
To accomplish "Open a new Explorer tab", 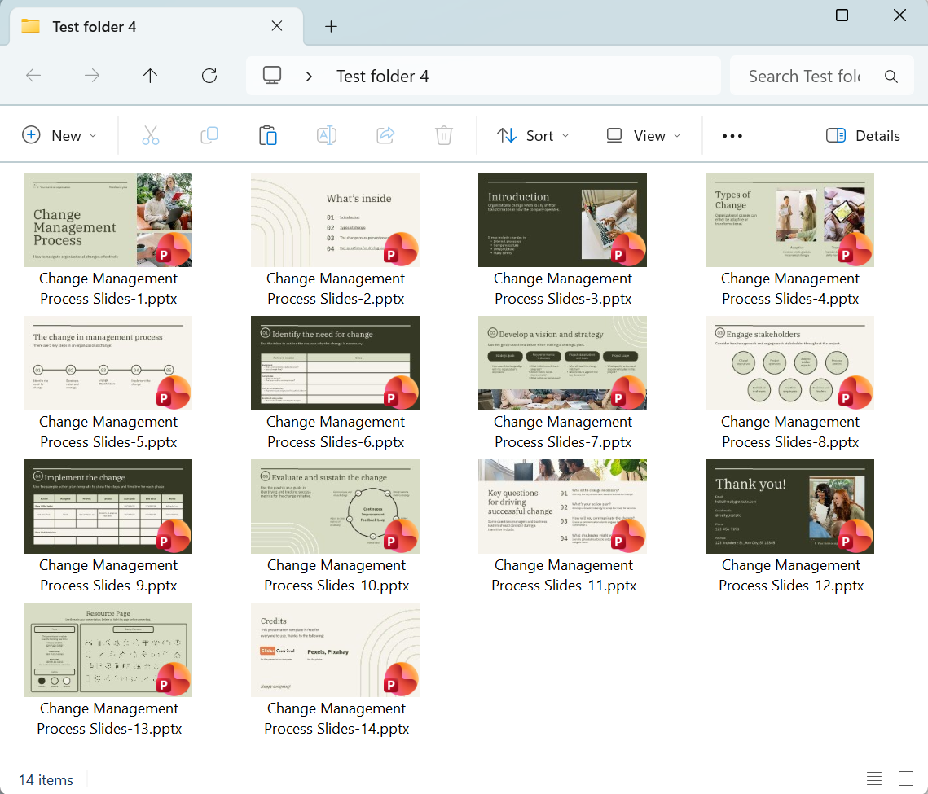I will tap(331, 26).
